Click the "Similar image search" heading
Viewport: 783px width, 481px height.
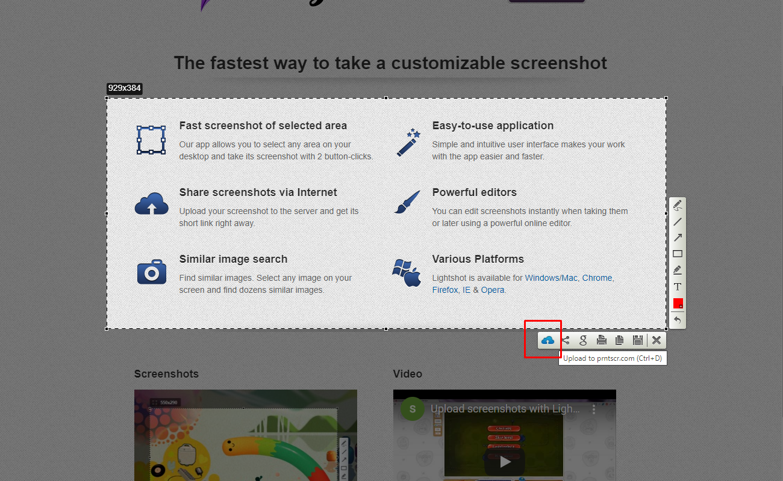click(233, 259)
